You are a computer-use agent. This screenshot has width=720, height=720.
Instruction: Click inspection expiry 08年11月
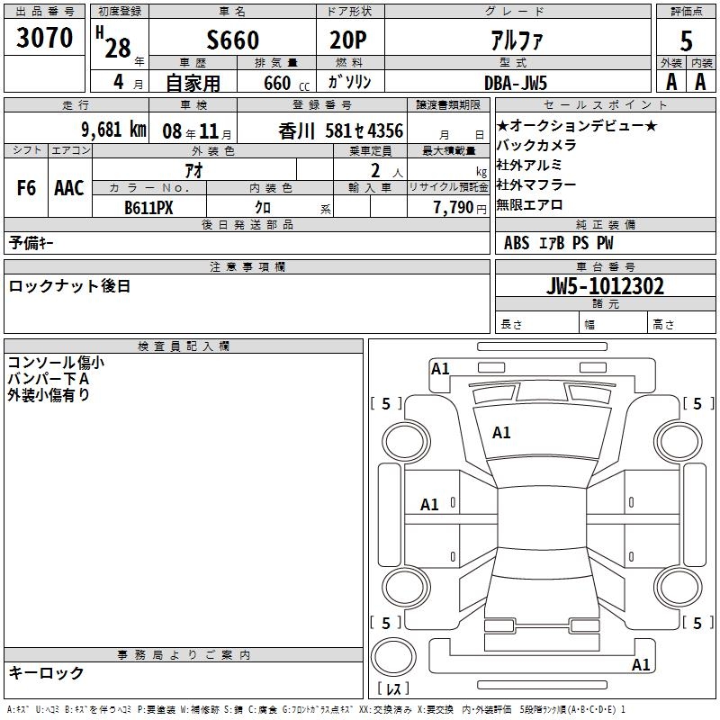pyautogui.click(x=197, y=131)
